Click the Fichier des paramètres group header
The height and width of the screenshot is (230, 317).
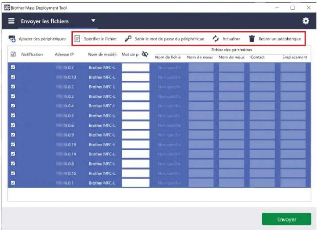(232, 50)
